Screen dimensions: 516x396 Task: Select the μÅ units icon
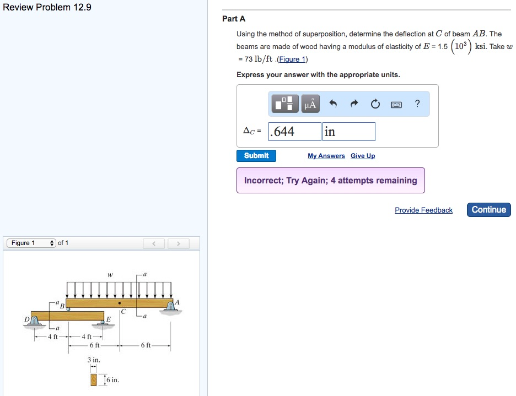pos(309,103)
